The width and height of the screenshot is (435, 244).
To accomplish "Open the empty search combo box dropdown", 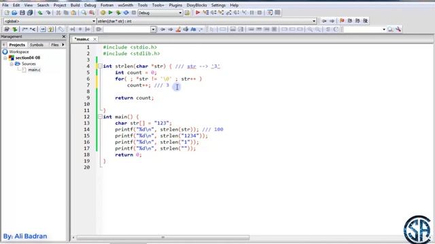I will pos(153,29).
